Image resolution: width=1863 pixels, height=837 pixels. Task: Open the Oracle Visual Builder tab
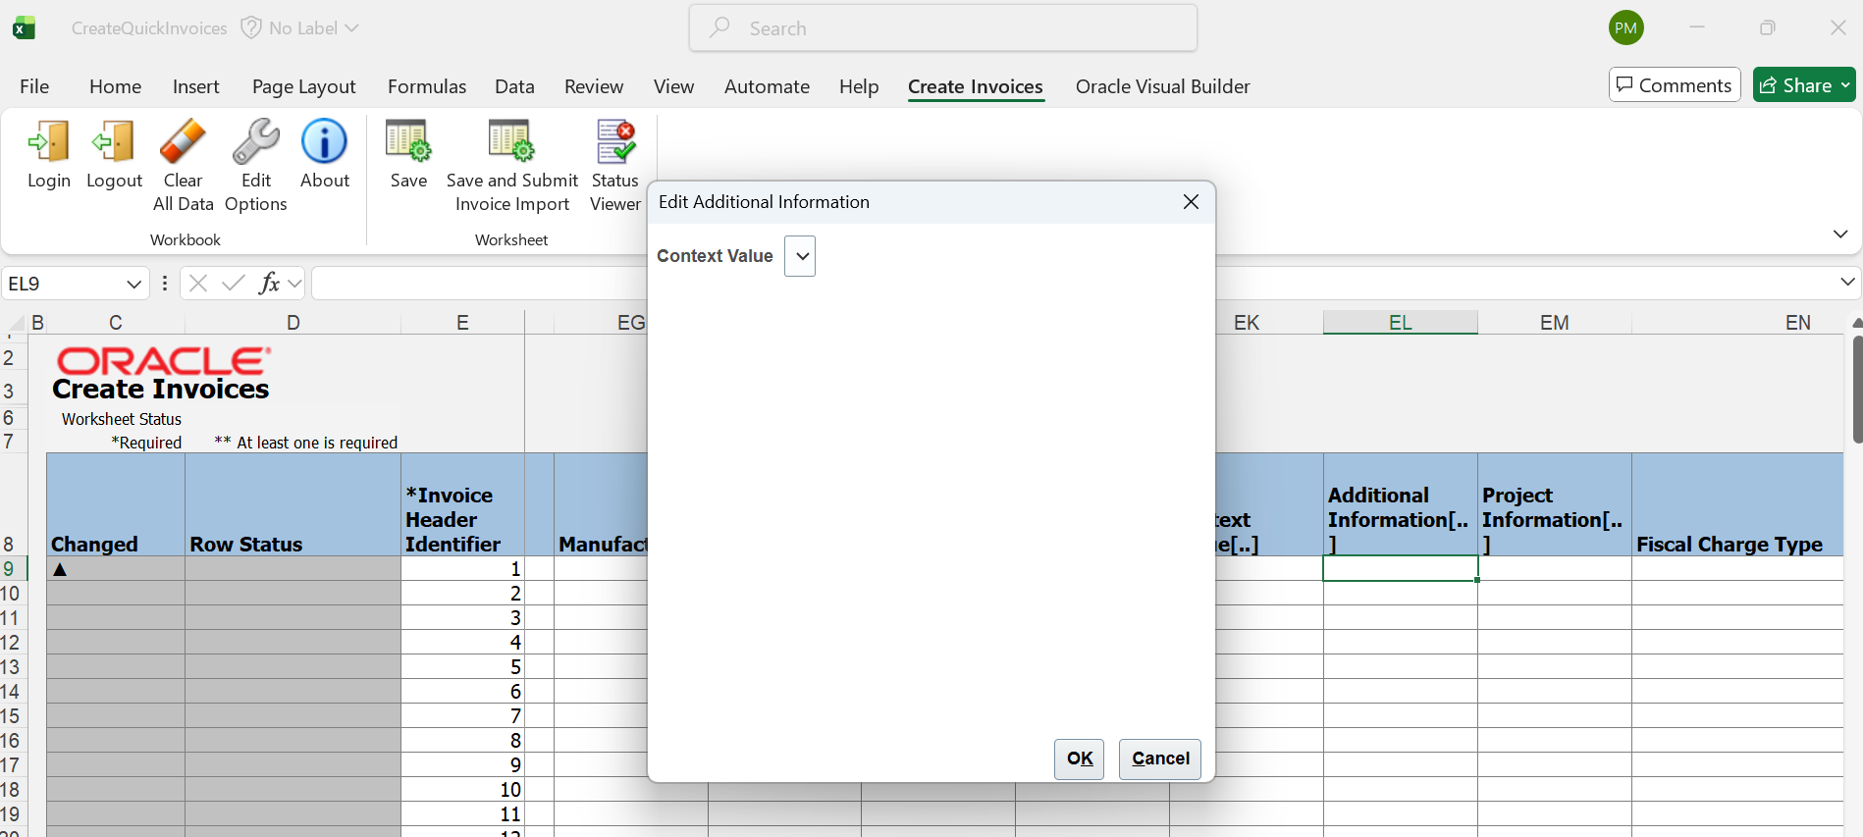coord(1162,86)
